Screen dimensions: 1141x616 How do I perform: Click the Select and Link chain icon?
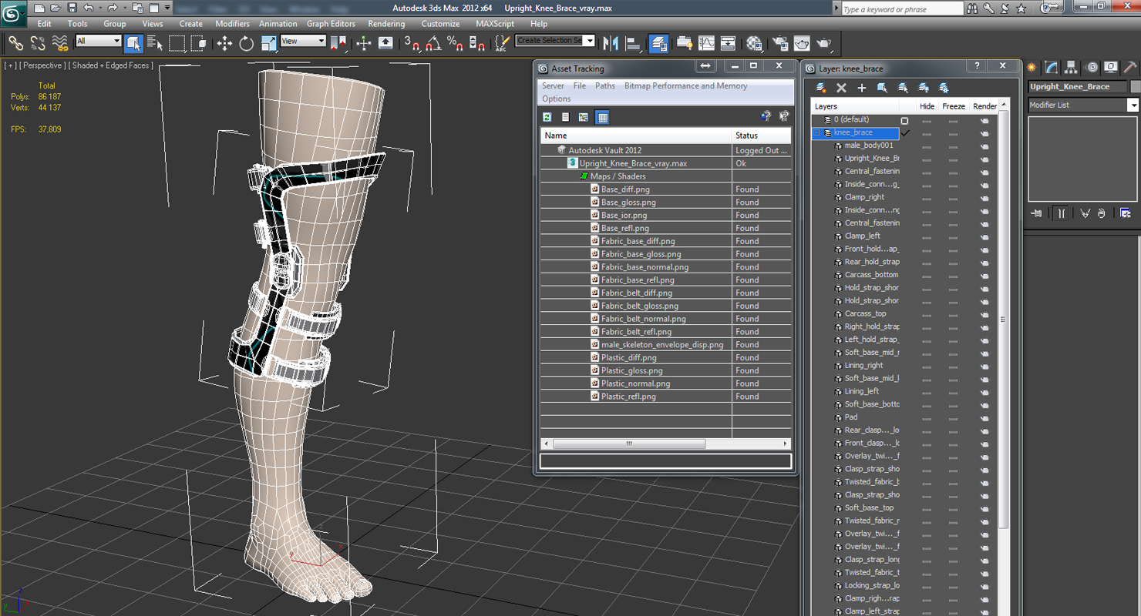click(x=15, y=43)
